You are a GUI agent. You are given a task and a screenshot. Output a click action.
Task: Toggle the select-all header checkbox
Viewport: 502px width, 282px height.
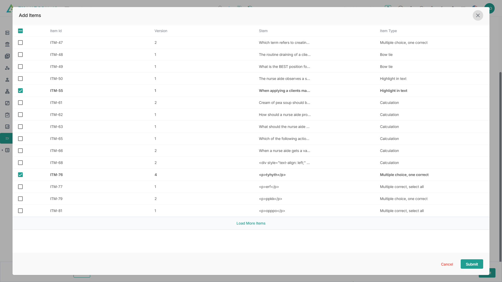pos(20,31)
